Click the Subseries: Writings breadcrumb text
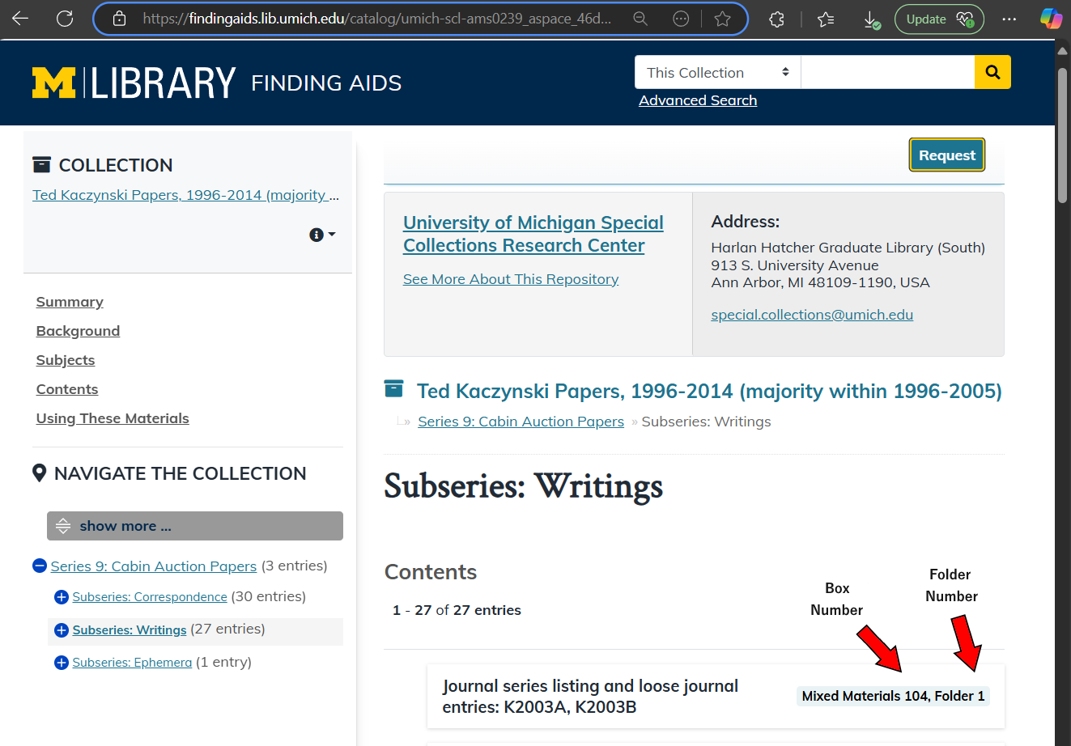The height and width of the screenshot is (746, 1071). 707,422
